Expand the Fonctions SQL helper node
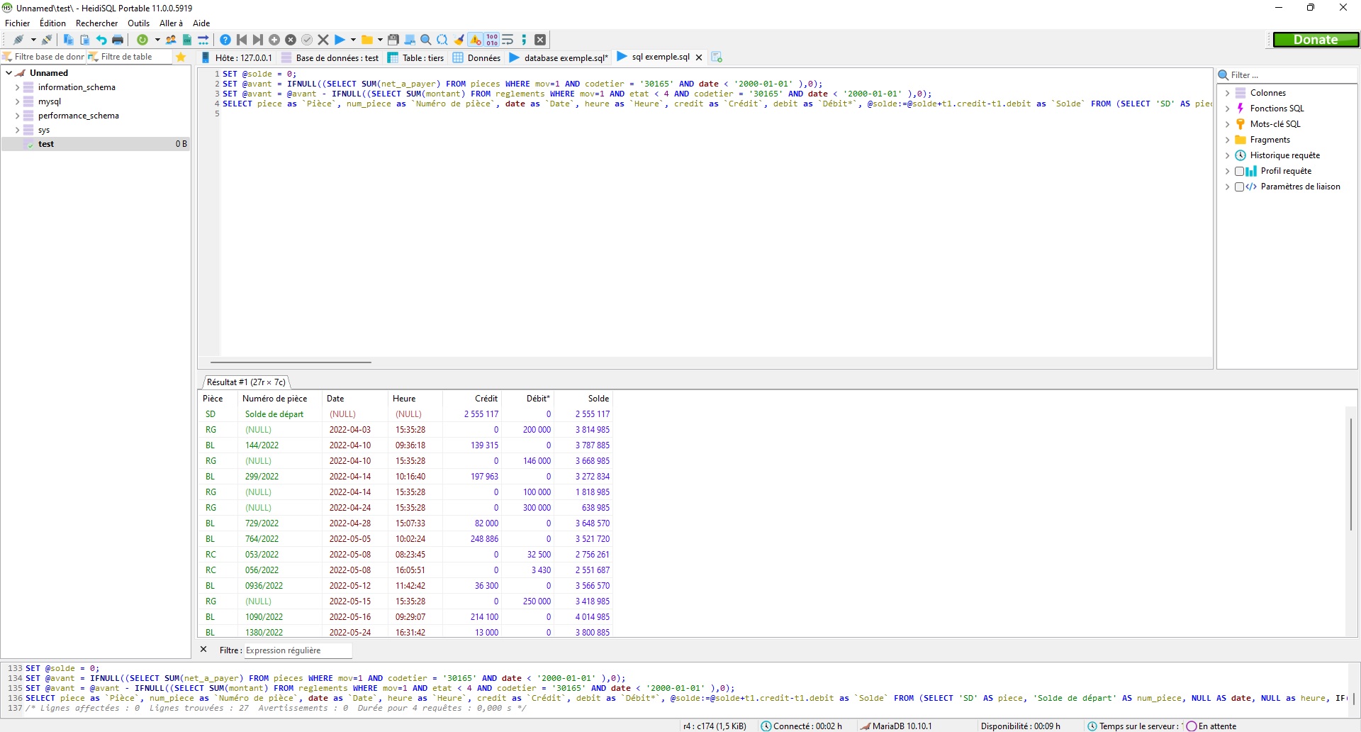 pos(1227,109)
